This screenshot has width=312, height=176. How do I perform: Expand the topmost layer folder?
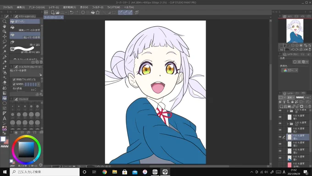click(x=288, y=111)
